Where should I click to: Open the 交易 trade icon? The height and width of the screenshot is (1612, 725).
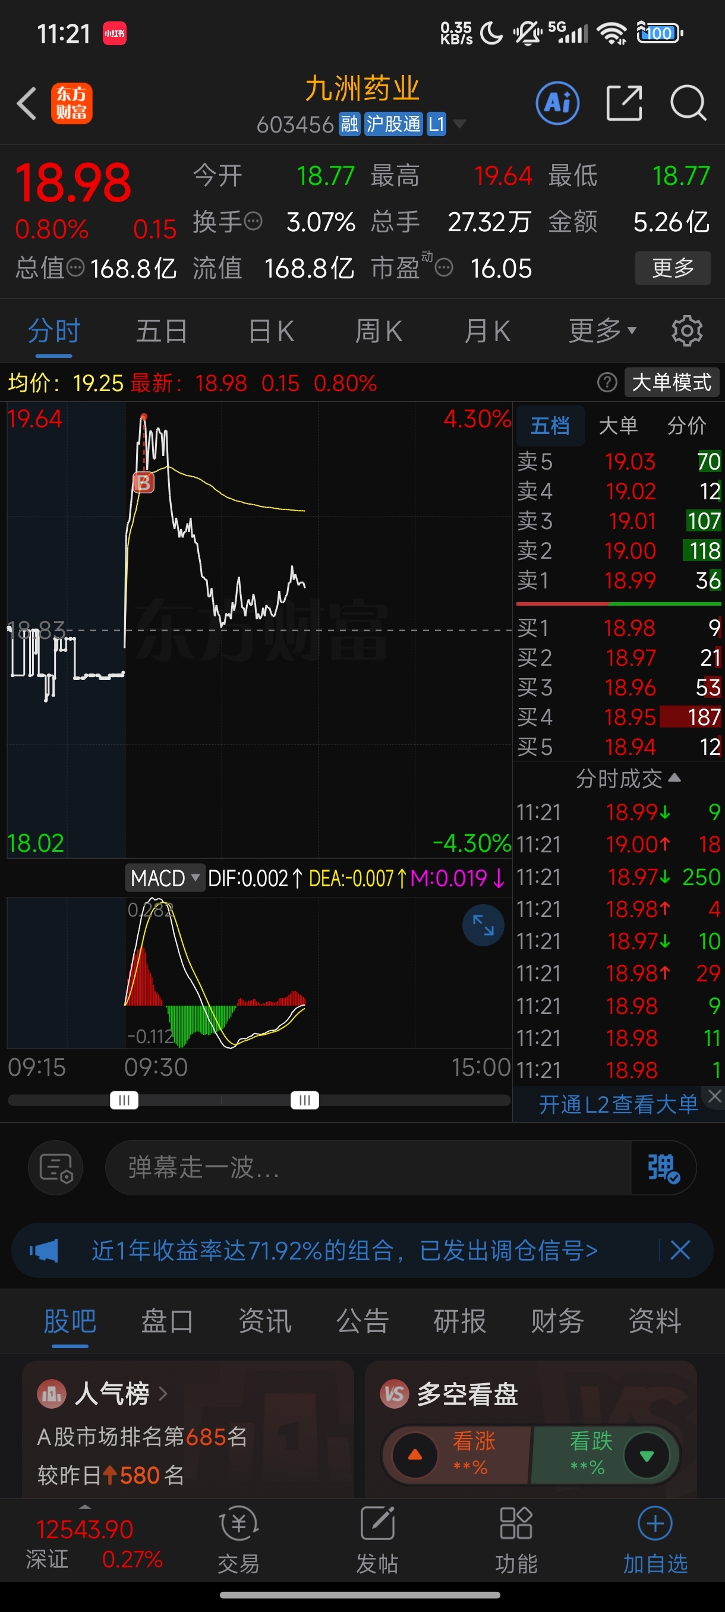point(238,1525)
